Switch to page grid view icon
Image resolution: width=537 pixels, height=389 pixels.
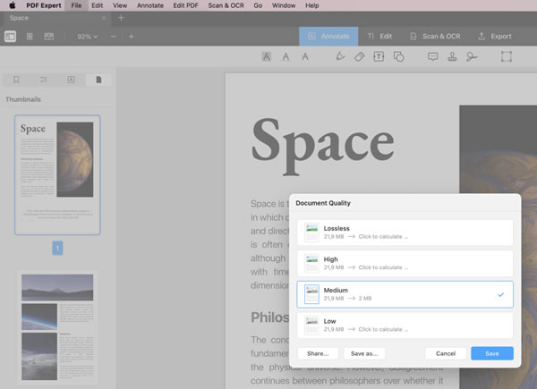tap(30, 37)
